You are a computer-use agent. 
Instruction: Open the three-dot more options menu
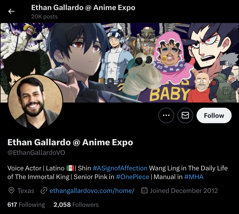pyautogui.click(x=166, y=115)
